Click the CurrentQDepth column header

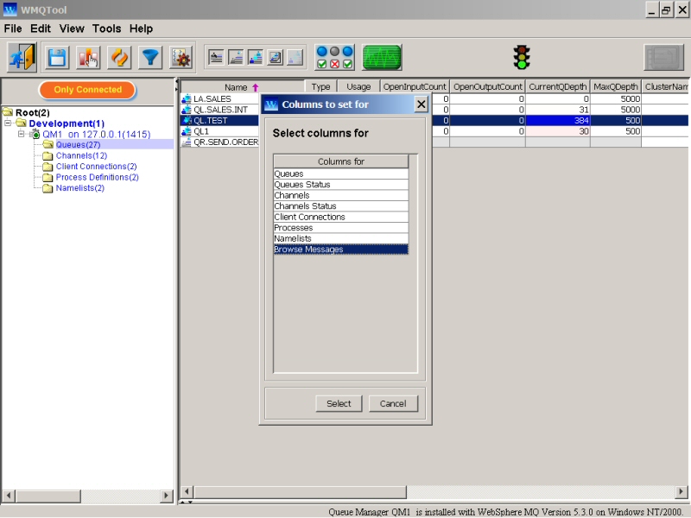557,87
